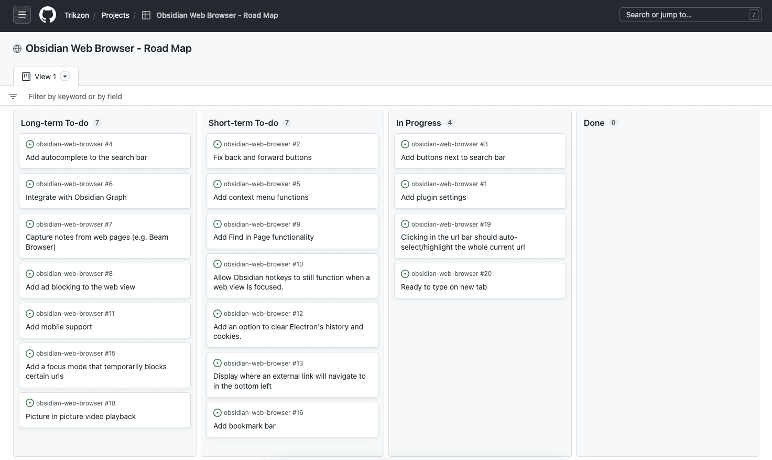
Task: Click open issue icon for obsidian-web-browser #9
Action: (218, 224)
